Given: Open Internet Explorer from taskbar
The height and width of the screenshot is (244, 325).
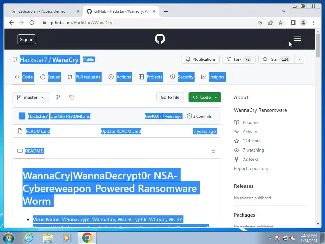Looking at the screenshot, I should [x=28, y=238].
